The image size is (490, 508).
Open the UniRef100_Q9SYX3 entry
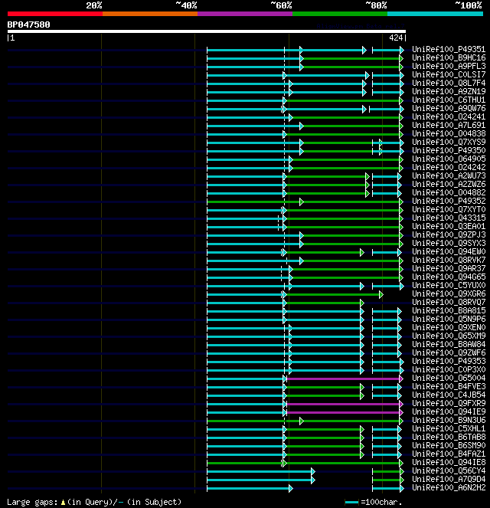coord(449,243)
